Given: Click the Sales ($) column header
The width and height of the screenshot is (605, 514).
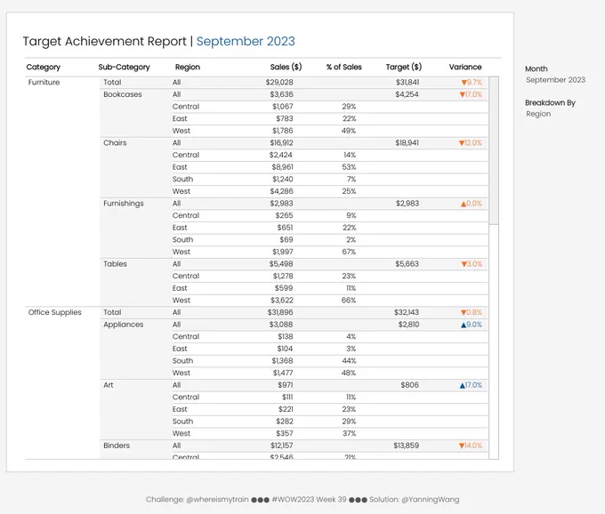Looking at the screenshot, I should click(x=286, y=67).
